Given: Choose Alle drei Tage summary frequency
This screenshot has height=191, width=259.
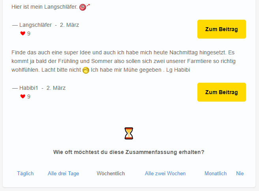Looking at the screenshot, I should (x=63, y=173).
